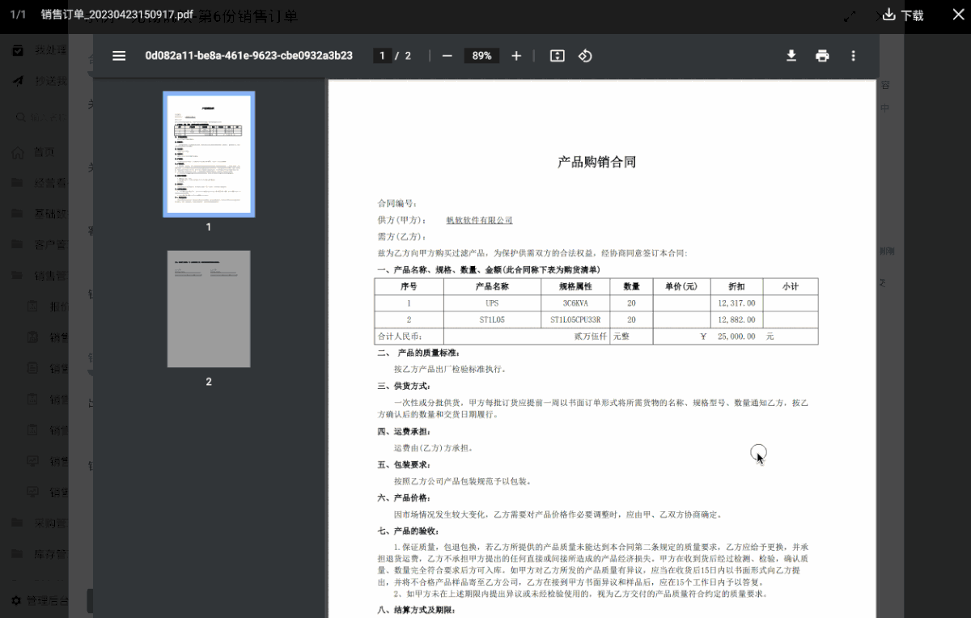Click the document heading 产品购销合同
This screenshot has height=618, width=971.
pyautogui.click(x=597, y=162)
